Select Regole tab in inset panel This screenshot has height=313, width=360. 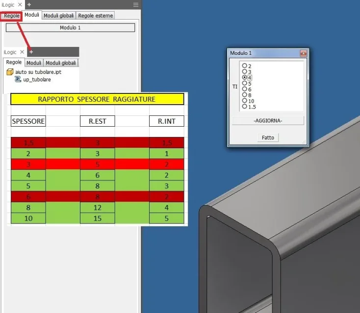coord(14,62)
